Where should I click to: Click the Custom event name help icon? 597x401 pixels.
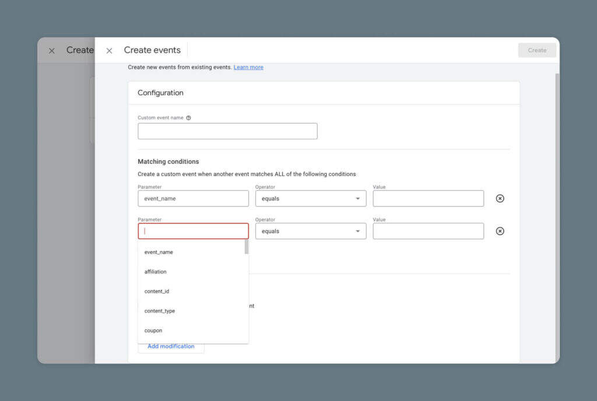click(188, 118)
